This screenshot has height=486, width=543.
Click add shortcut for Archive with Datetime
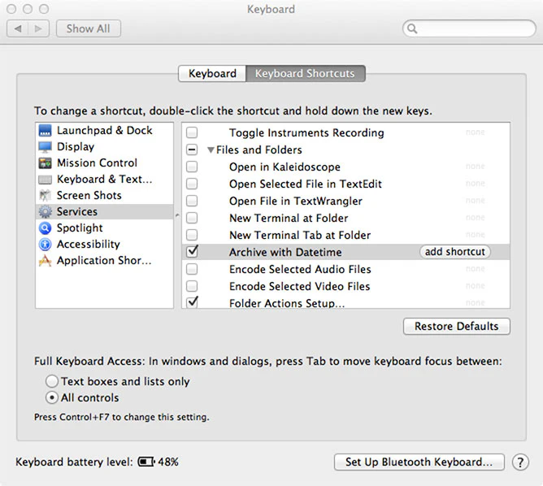[x=455, y=252]
